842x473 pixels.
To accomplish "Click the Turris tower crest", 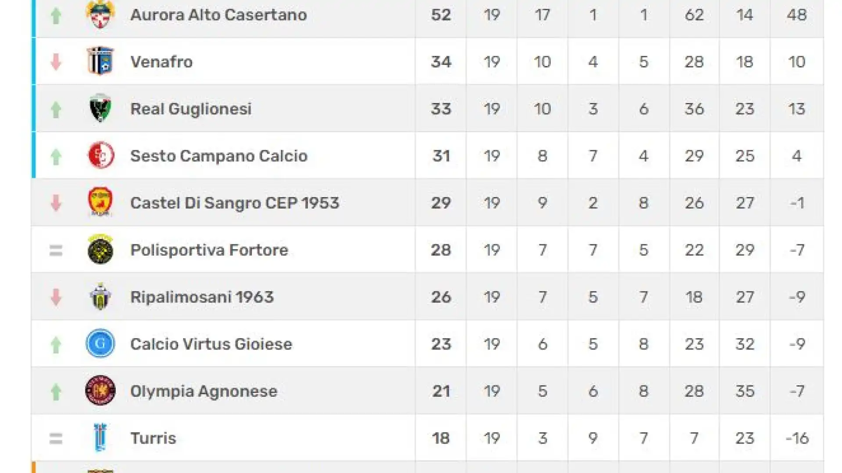I will (100, 437).
